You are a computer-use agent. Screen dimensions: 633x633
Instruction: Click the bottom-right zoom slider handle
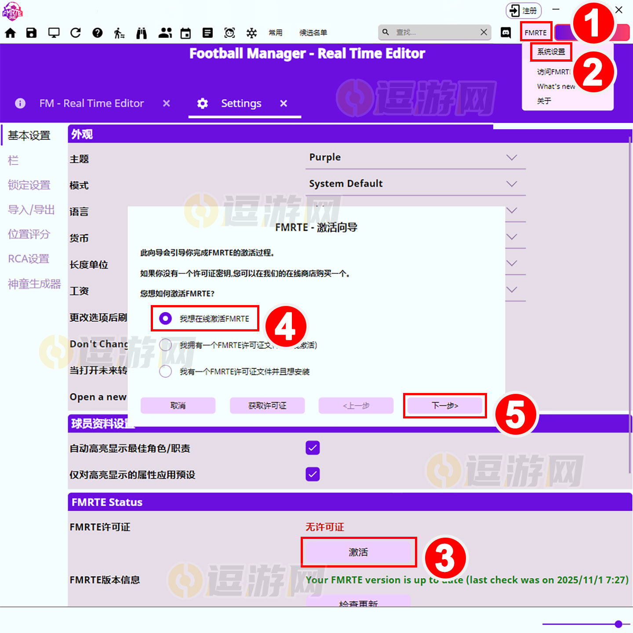618,624
